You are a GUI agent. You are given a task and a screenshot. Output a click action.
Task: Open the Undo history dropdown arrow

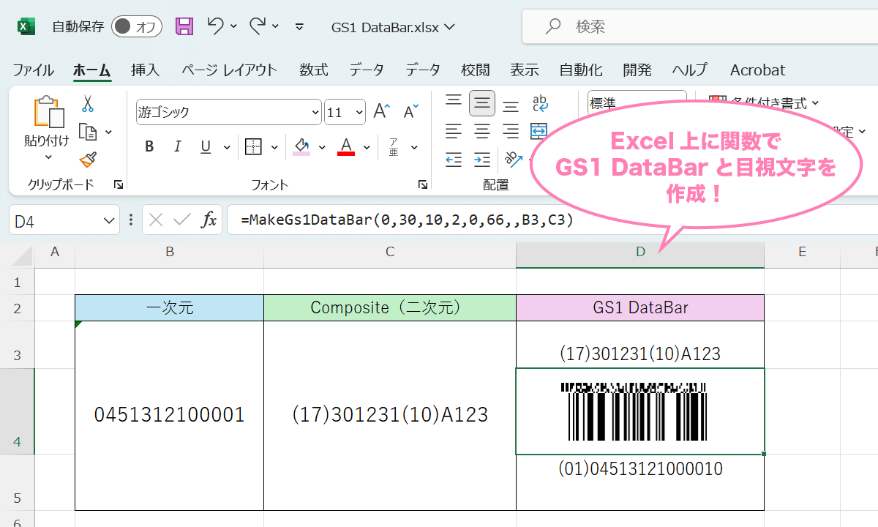[233, 26]
